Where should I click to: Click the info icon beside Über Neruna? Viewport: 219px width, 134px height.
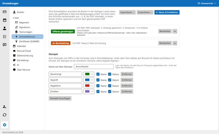pos(14,69)
